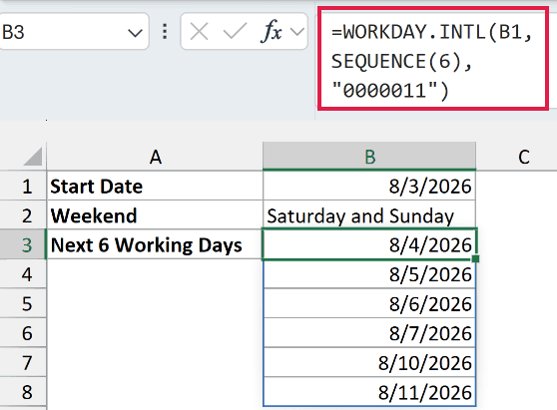This screenshot has height=410, width=557.
Task: Click empty cell A6
Action: [155, 333]
